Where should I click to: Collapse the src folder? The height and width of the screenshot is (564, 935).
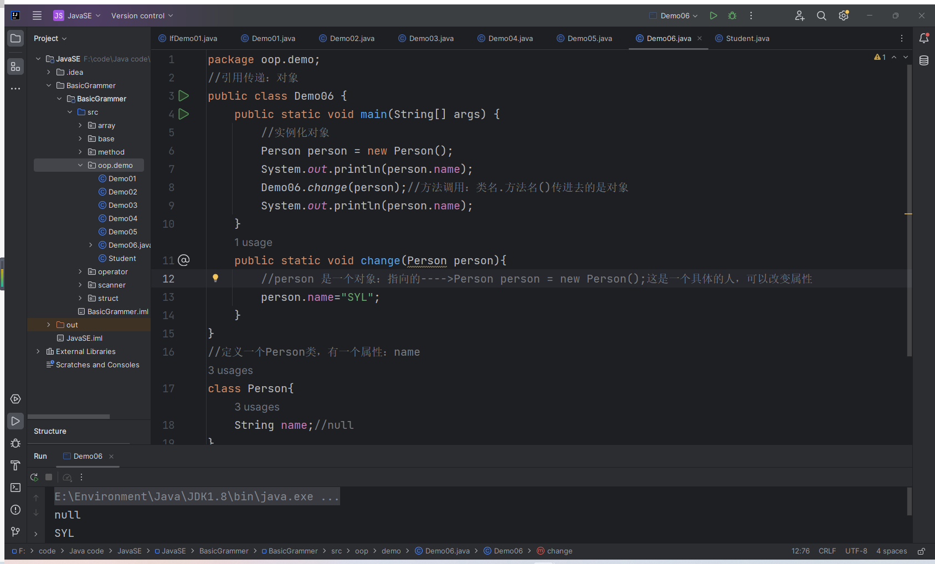coord(70,112)
